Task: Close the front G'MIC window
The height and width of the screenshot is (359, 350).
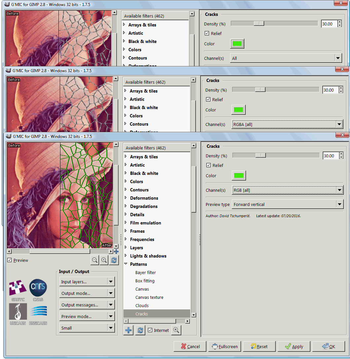Action: pos(342,135)
